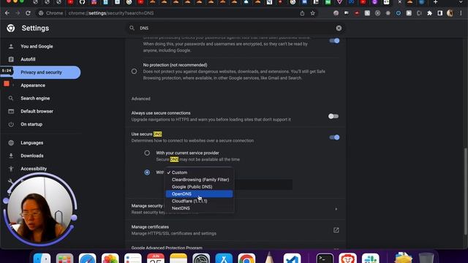Viewport: 468px width, 263px height.
Task: Click the settings page vertical scrollbar
Action: click(x=465, y=191)
